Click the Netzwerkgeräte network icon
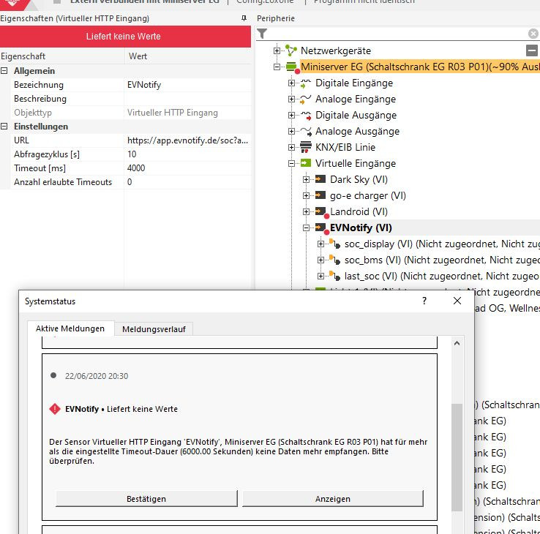Viewport: 540px width, 534px height. (291, 50)
